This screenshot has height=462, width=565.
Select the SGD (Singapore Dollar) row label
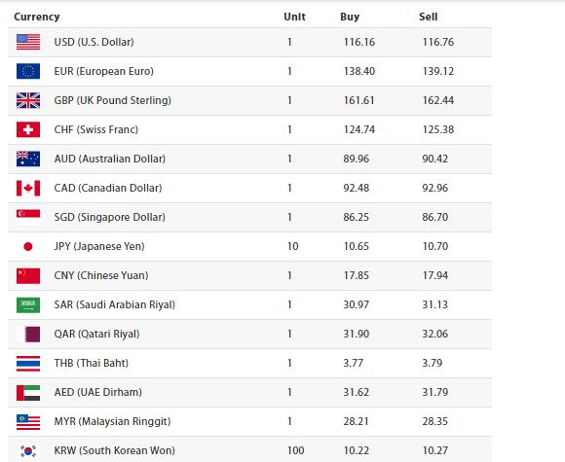(x=109, y=217)
